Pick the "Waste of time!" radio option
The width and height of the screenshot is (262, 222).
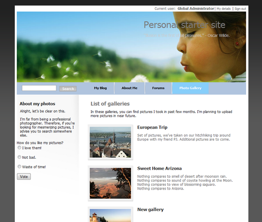[19, 166]
